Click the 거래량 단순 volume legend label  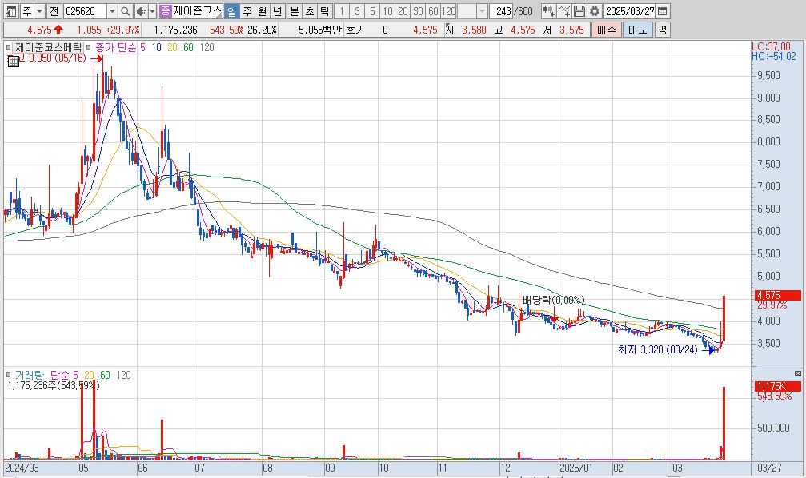42,376
